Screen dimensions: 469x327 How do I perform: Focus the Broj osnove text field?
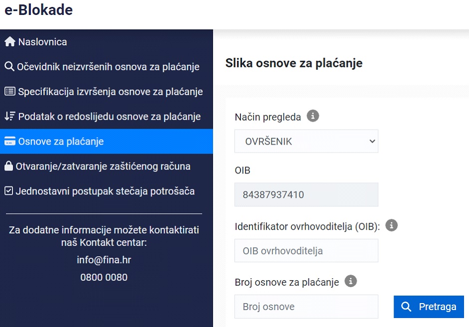(306, 307)
